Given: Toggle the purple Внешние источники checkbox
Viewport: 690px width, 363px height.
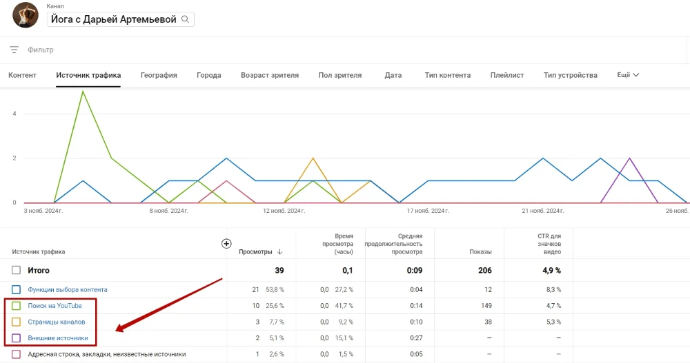Looking at the screenshot, I should [16, 338].
